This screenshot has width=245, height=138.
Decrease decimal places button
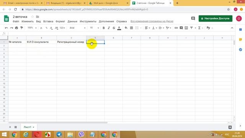click(51, 28)
